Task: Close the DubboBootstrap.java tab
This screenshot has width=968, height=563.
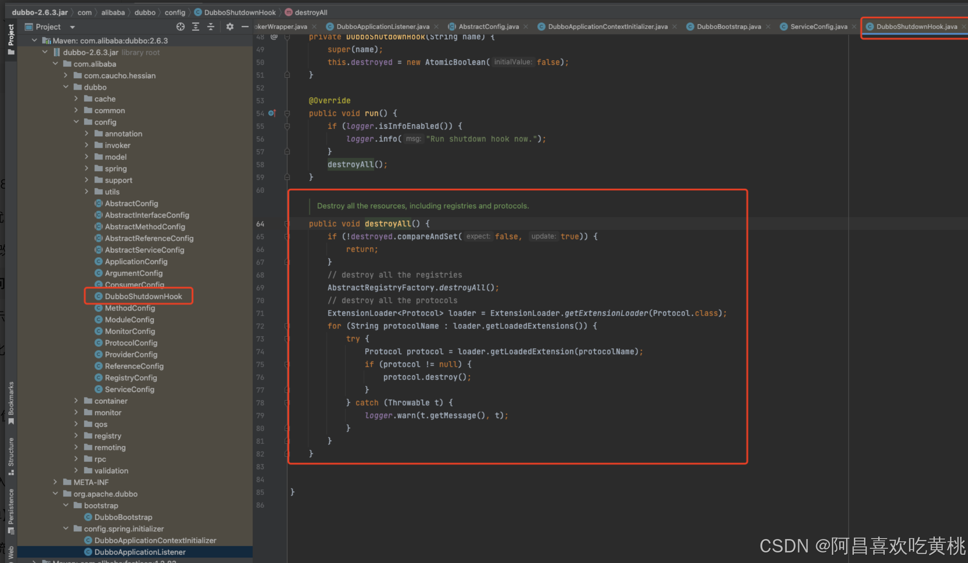Action: tap(768, 27)
